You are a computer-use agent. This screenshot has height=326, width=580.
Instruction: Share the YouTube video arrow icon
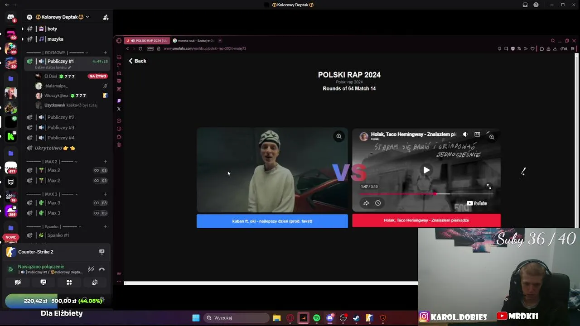(x=366, y=203)
